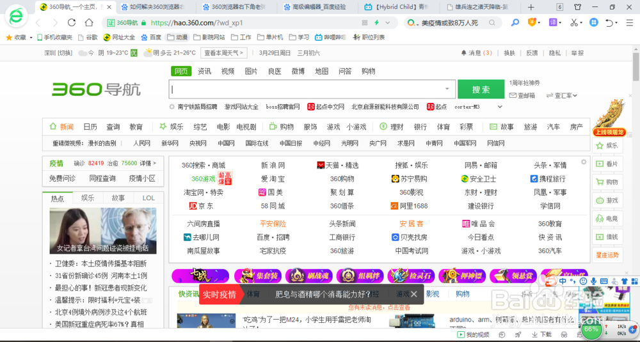Expand the 查汇率 dropdown
Screen dimensions: 640x342
coord(575,95)
